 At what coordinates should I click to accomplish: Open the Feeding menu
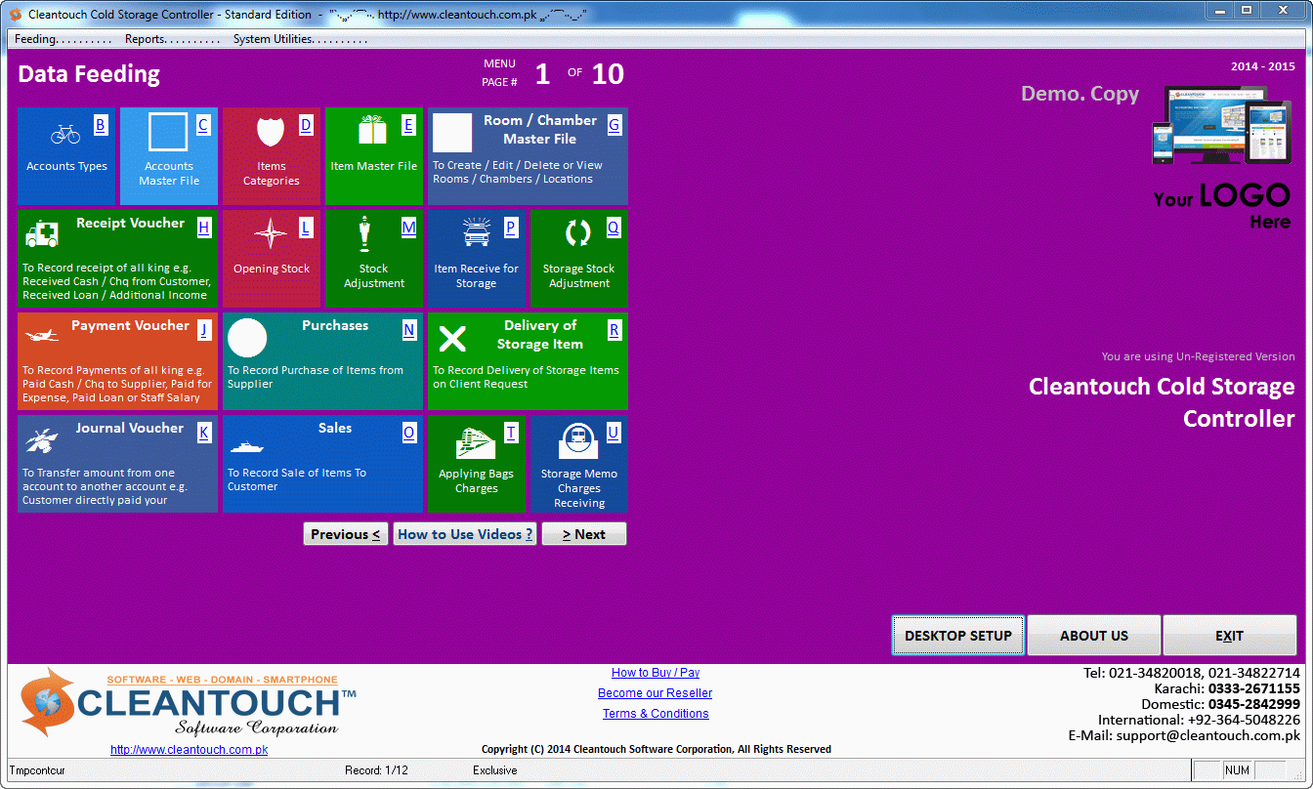tap(64, 39)
